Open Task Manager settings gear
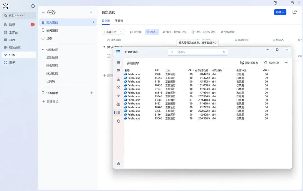The image size is (303, 191). tap(118, 163)
